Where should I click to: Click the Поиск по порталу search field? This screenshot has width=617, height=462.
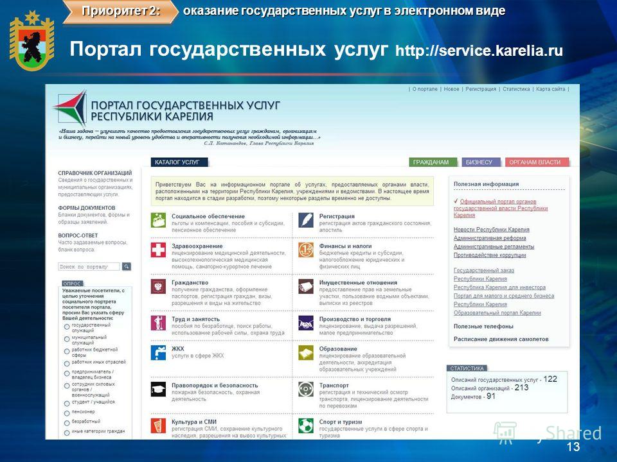click(89, 266)
